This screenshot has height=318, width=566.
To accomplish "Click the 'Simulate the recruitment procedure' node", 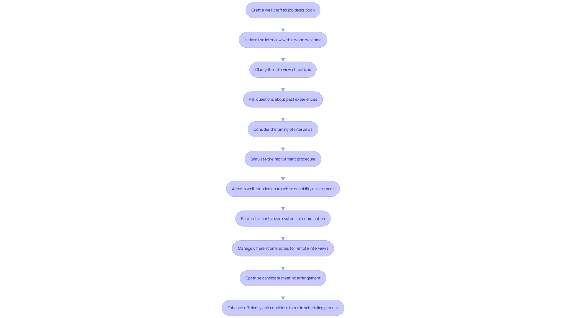I will 283,159.
